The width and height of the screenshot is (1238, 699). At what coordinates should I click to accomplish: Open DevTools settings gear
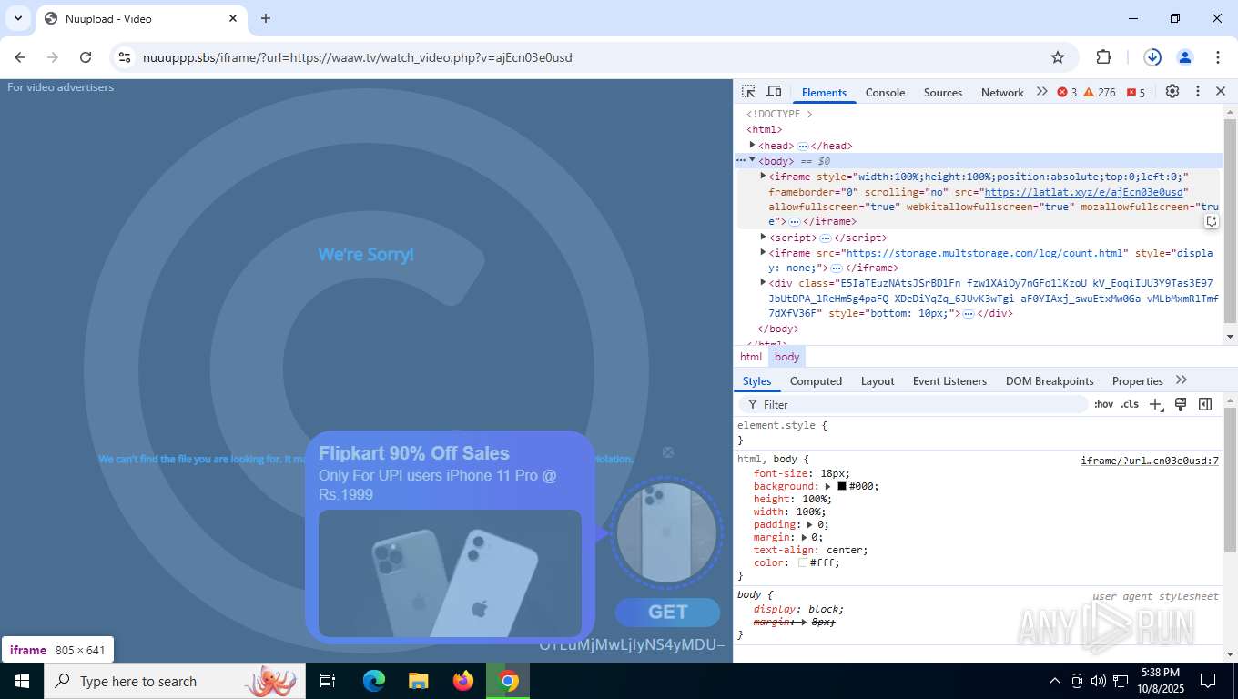[1172, 92]
